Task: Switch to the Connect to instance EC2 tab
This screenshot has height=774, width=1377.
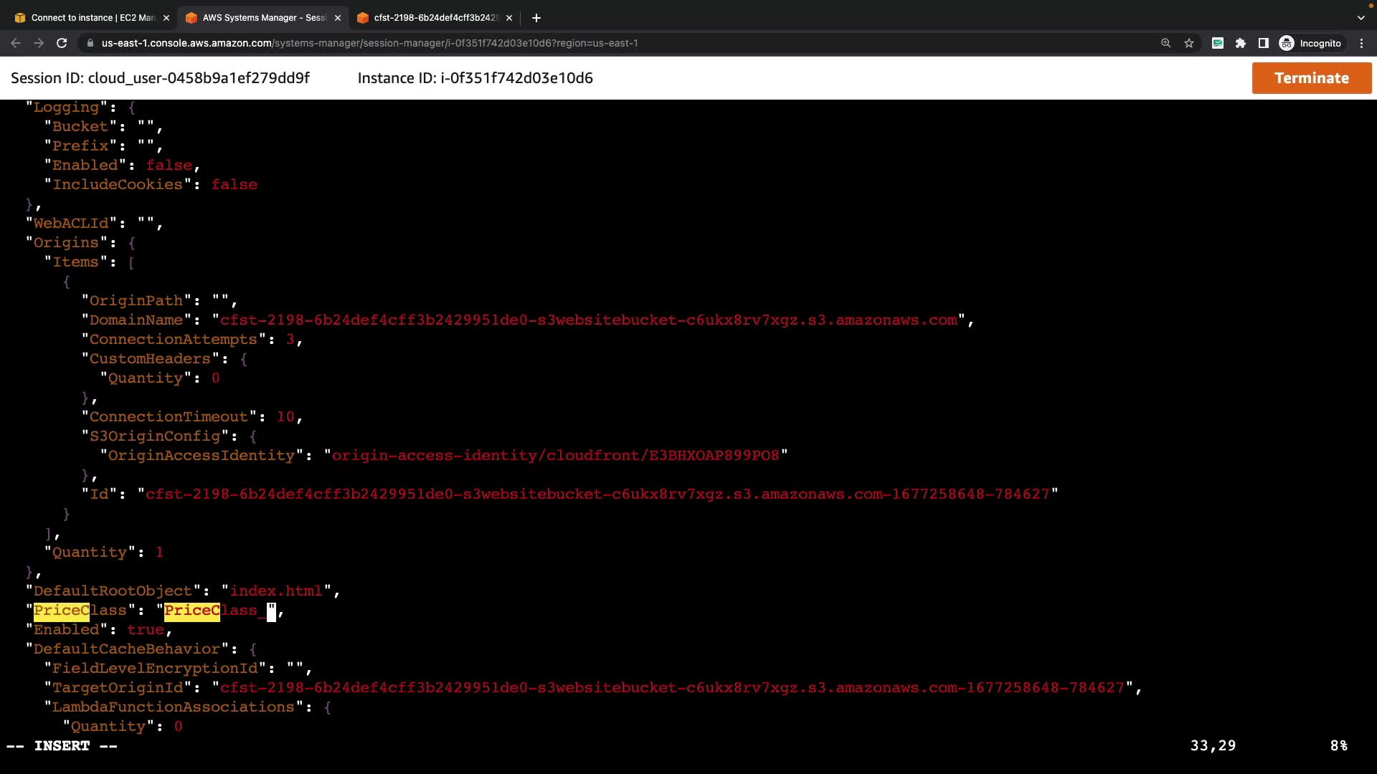Action: [92, 17]
